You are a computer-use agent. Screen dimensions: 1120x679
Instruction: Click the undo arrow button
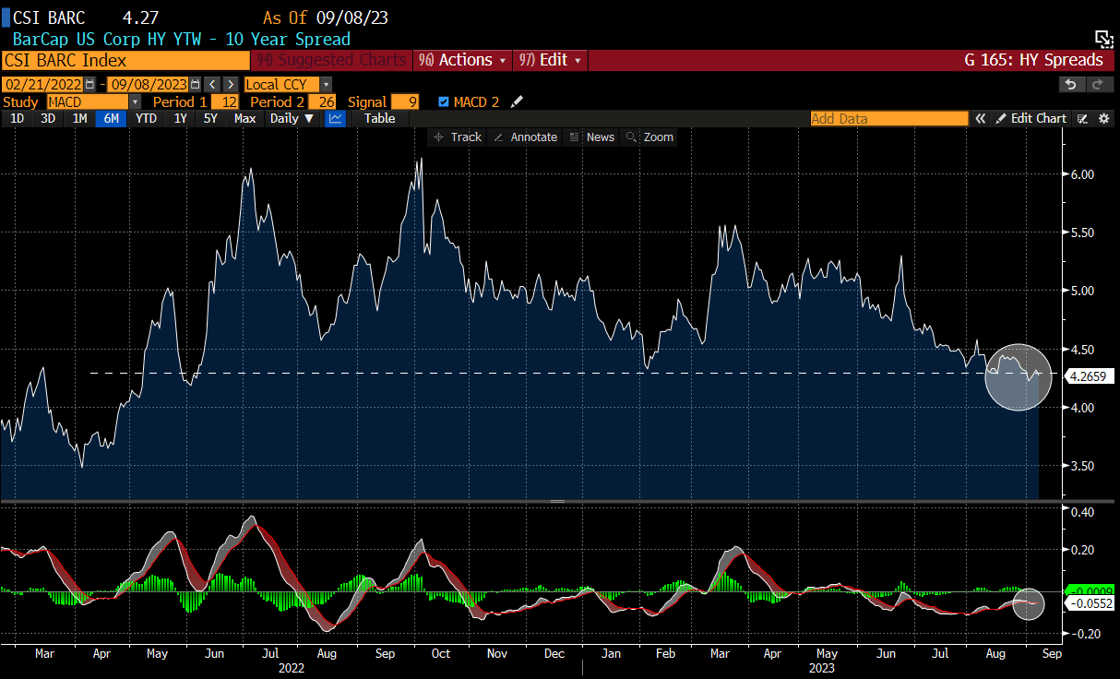(x=1070, y=85)
